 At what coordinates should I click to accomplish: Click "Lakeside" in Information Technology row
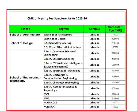click(94, 71)
